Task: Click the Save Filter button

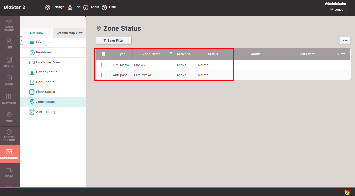Action: (114, 41)
